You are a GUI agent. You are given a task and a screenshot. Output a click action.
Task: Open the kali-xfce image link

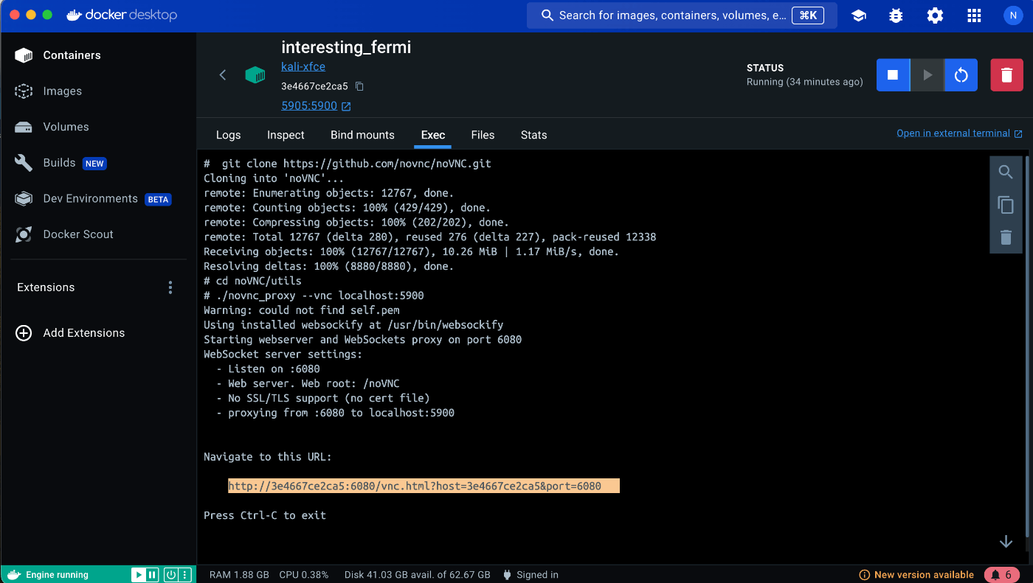coord(303,66)
